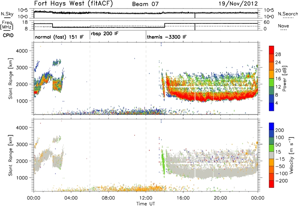Click the '20:00' time tick label

pyautogui.click(x=221, y=198)
